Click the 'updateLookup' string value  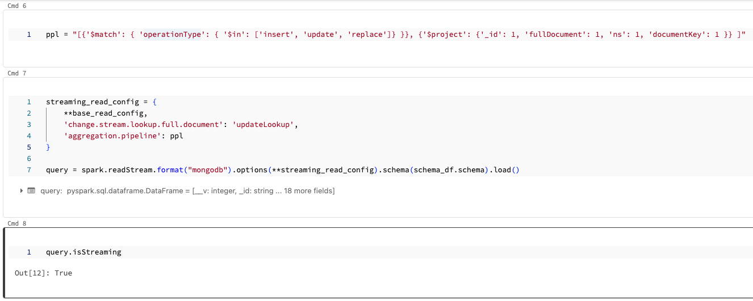coord(265,125)
